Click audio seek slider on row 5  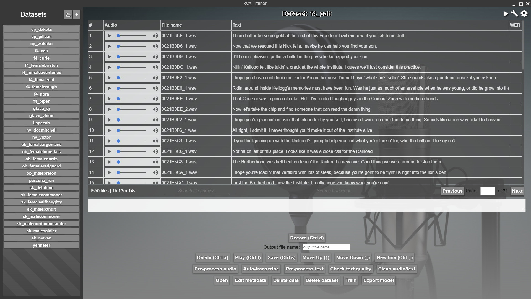(x=132, y=78)
